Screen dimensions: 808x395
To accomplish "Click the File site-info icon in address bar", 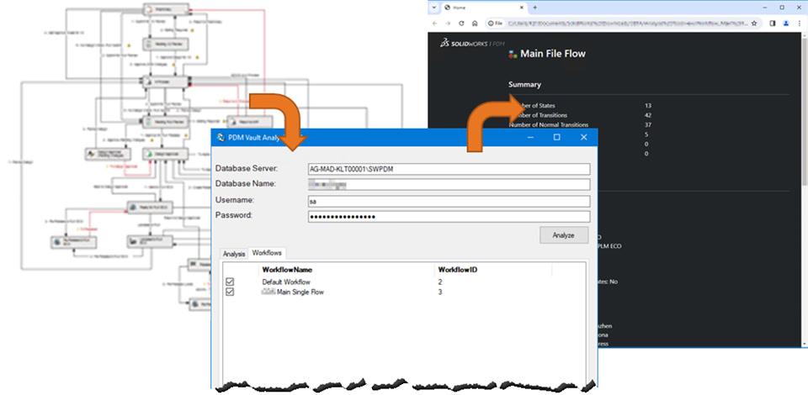I will [x=495, y=24].
